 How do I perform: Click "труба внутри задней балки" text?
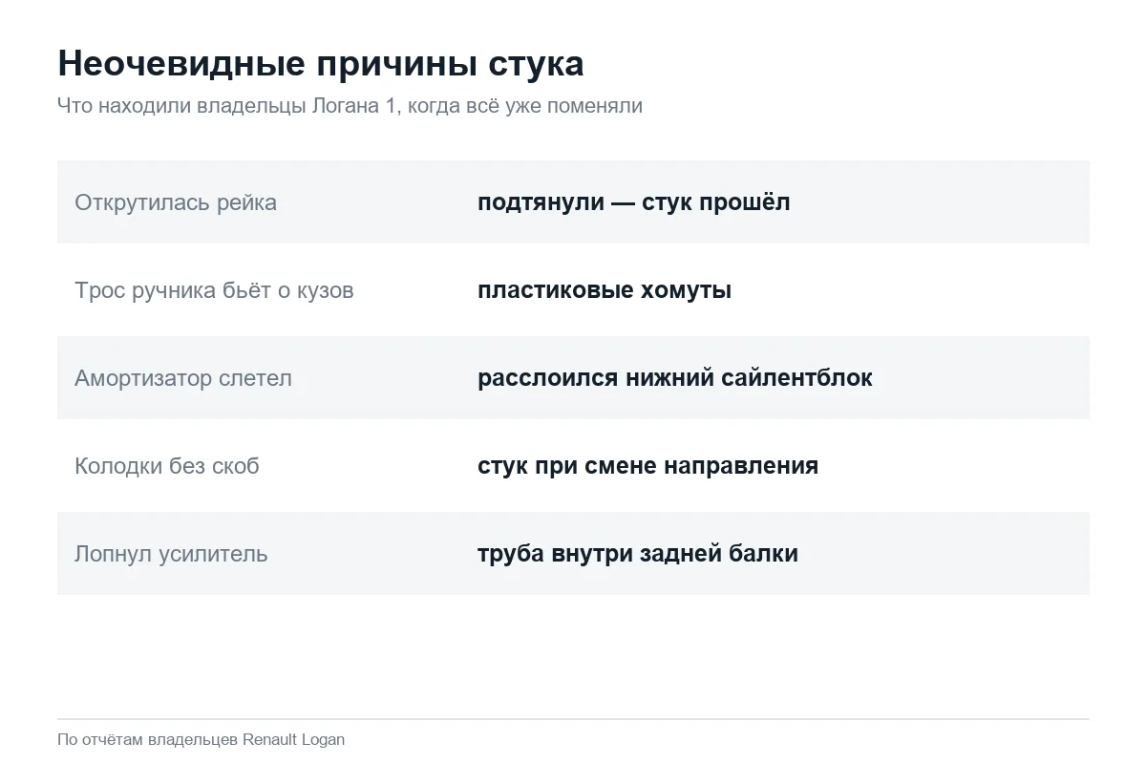pos(638,554)
